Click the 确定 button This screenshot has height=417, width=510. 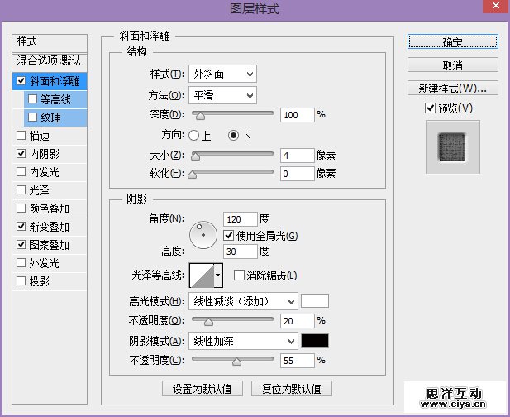click(452, 41)
